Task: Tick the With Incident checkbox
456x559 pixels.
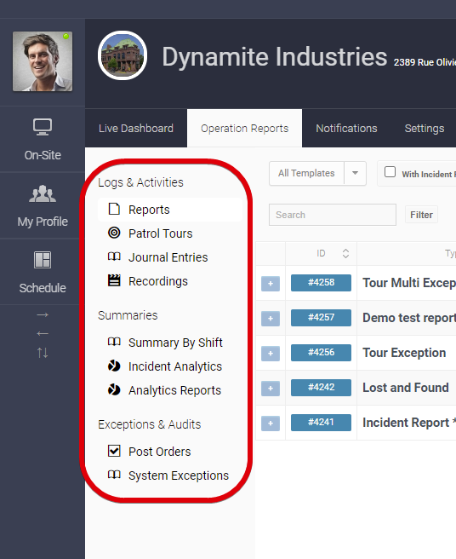Action: pos(390,172)
